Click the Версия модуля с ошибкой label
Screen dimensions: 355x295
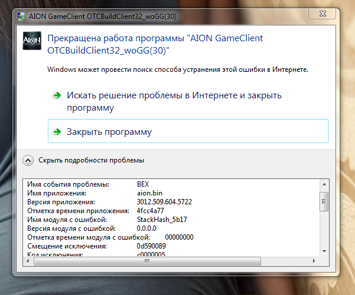[x=71, y=228]
